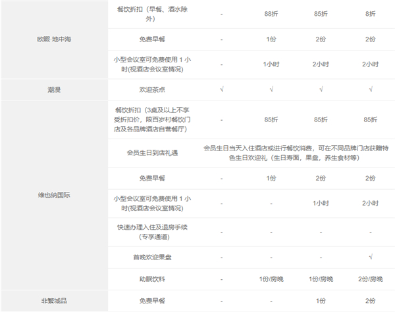395x312 pixels.
Task: Click the 快速办理入住及退房手续 benefit label
Action: [x=148, y=231]
